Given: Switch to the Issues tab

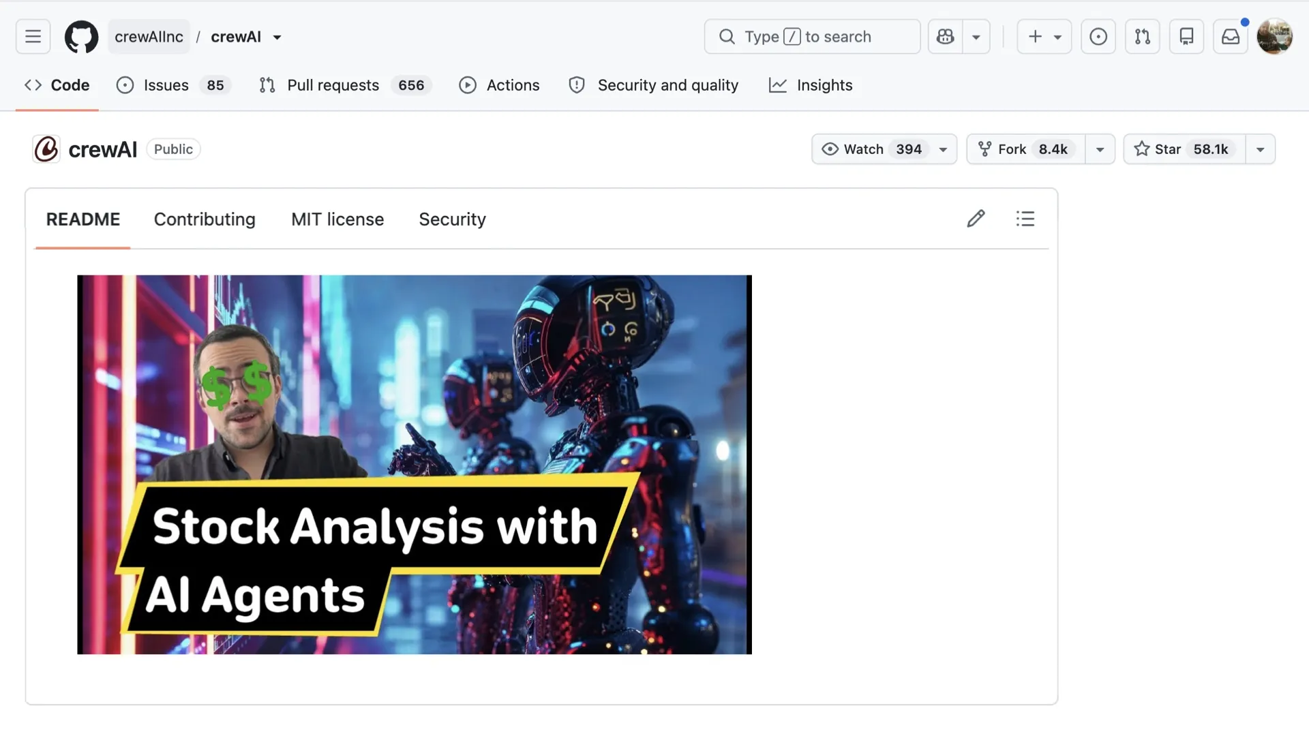Looking at the screenshot, I should point(174,85).
